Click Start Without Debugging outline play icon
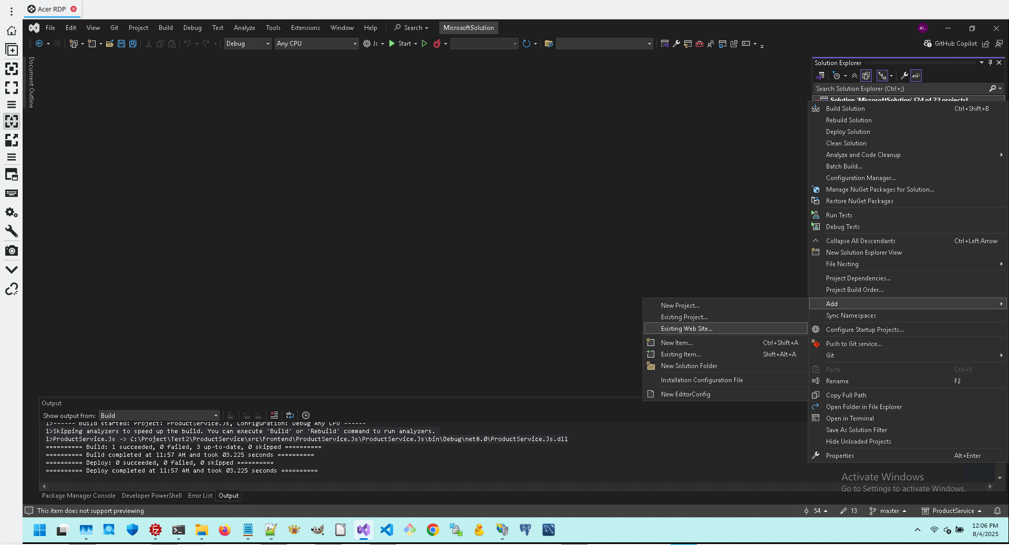The image size is (1009, 545). (x=425, y=44)
